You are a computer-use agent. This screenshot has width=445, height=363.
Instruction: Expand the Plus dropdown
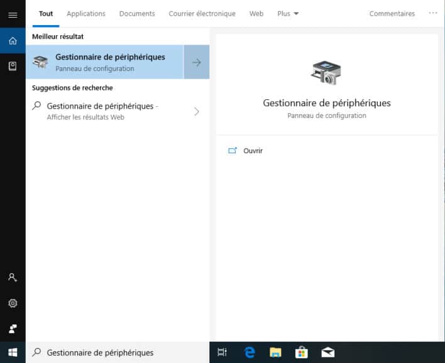tap(288, 14)
